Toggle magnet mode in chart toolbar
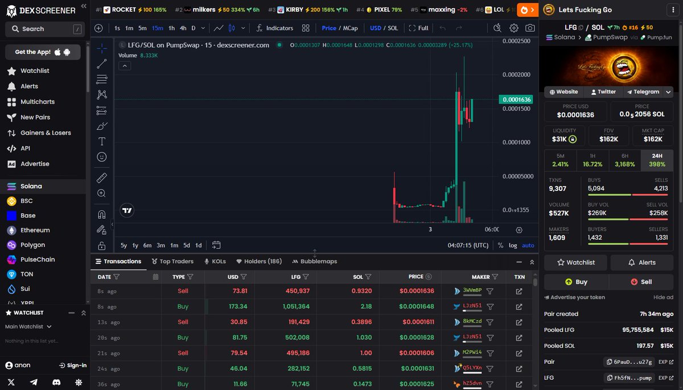Image resolution: width=683 pixels, height=390 pixels. coord(102,214)
